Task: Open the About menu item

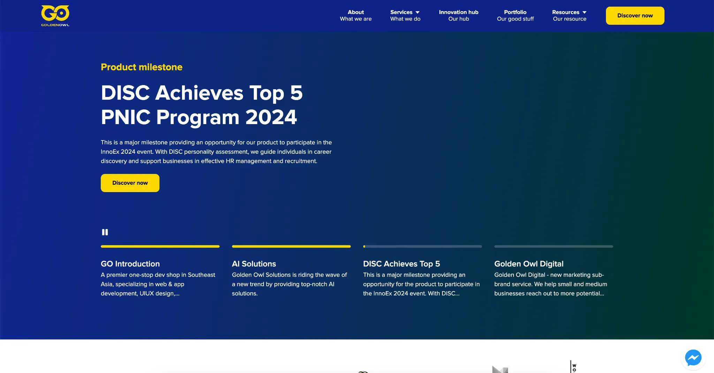Action: tap(356, 15)
